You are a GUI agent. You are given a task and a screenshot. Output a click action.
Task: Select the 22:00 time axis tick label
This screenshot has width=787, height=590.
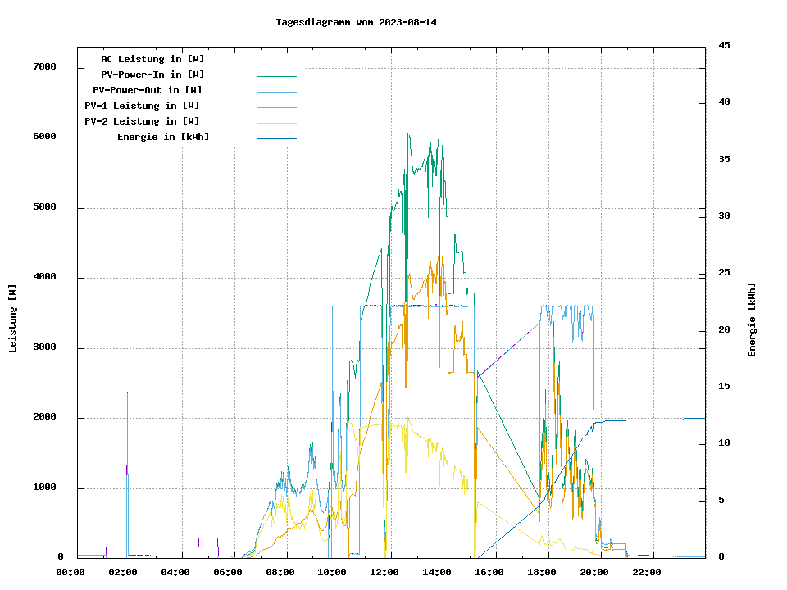[x=647, y=572]
